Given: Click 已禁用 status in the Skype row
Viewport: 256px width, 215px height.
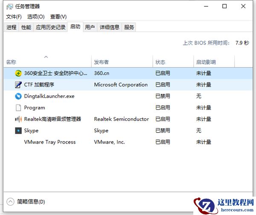Looking at the screenshot, I should click(x=163, y=131).
